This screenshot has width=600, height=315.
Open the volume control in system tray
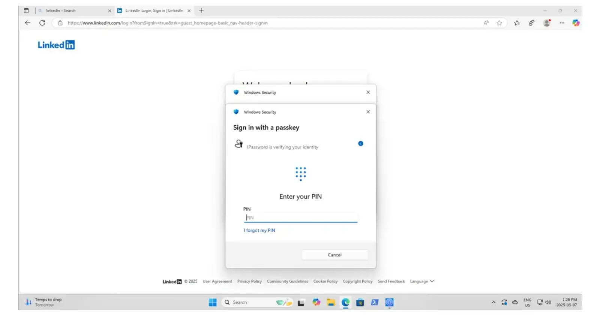548,302
